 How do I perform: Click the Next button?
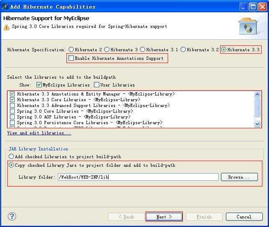164,217
